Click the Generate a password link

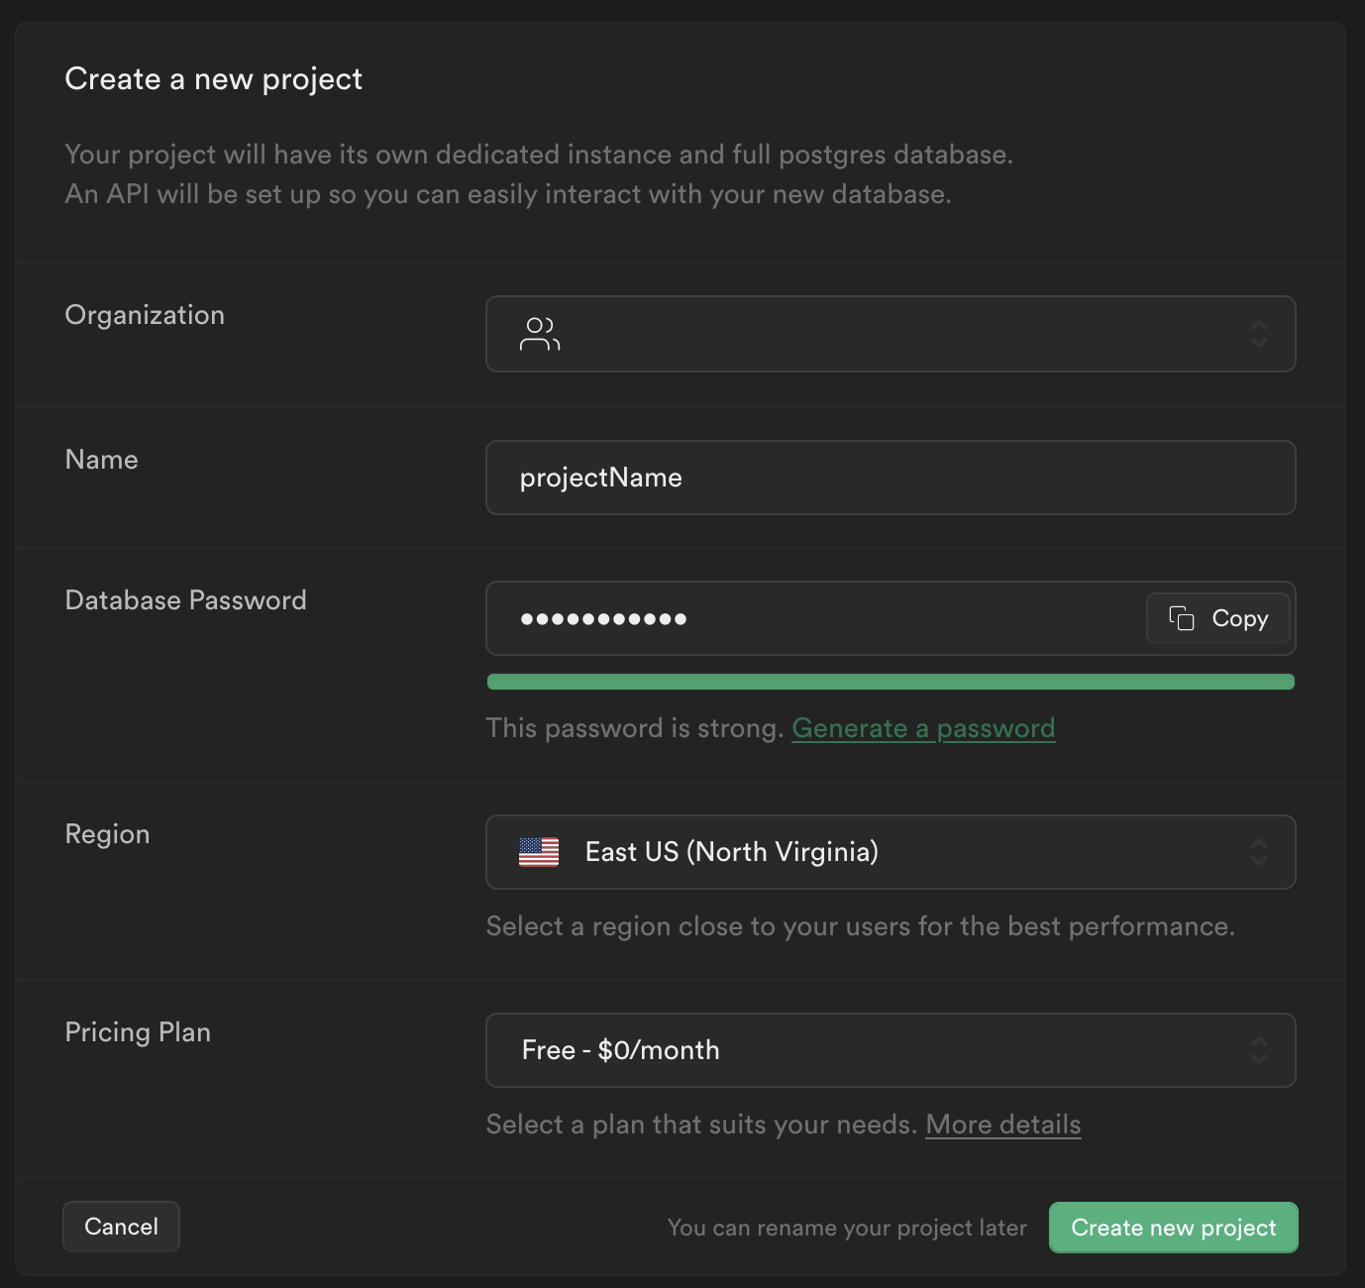[x=922, y=728]
